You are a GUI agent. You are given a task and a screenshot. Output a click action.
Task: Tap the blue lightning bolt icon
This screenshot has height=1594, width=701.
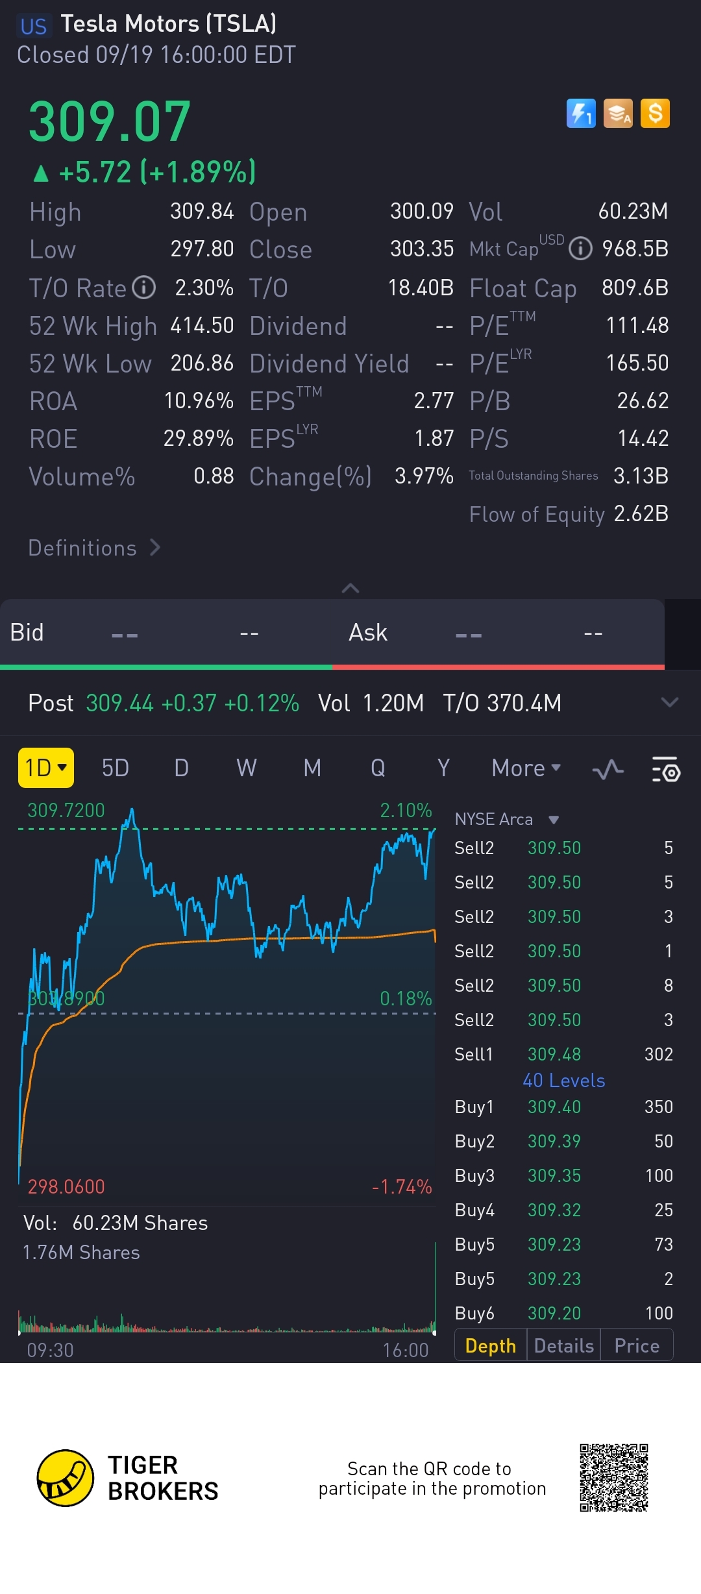(581, 114)
